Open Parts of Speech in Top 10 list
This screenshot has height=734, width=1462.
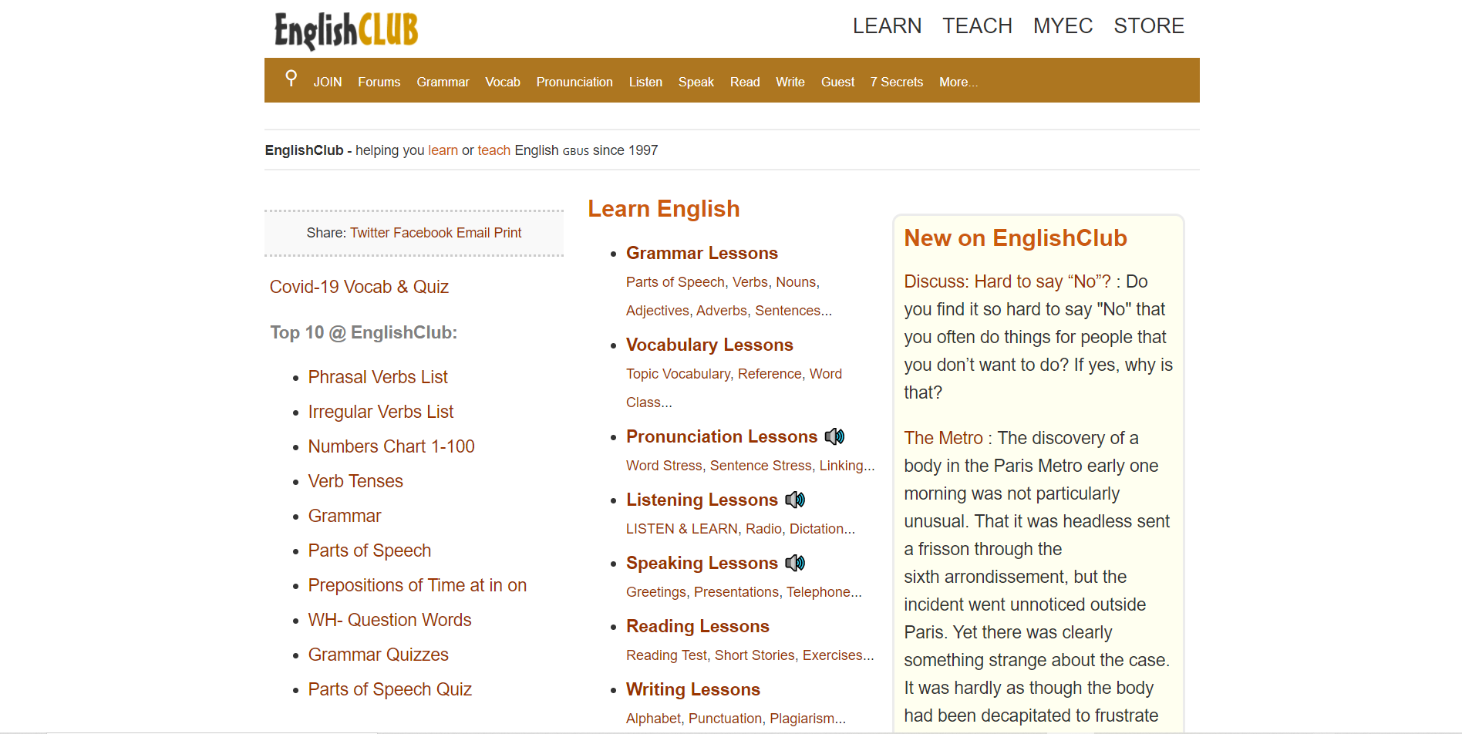[x=369, y=550]
